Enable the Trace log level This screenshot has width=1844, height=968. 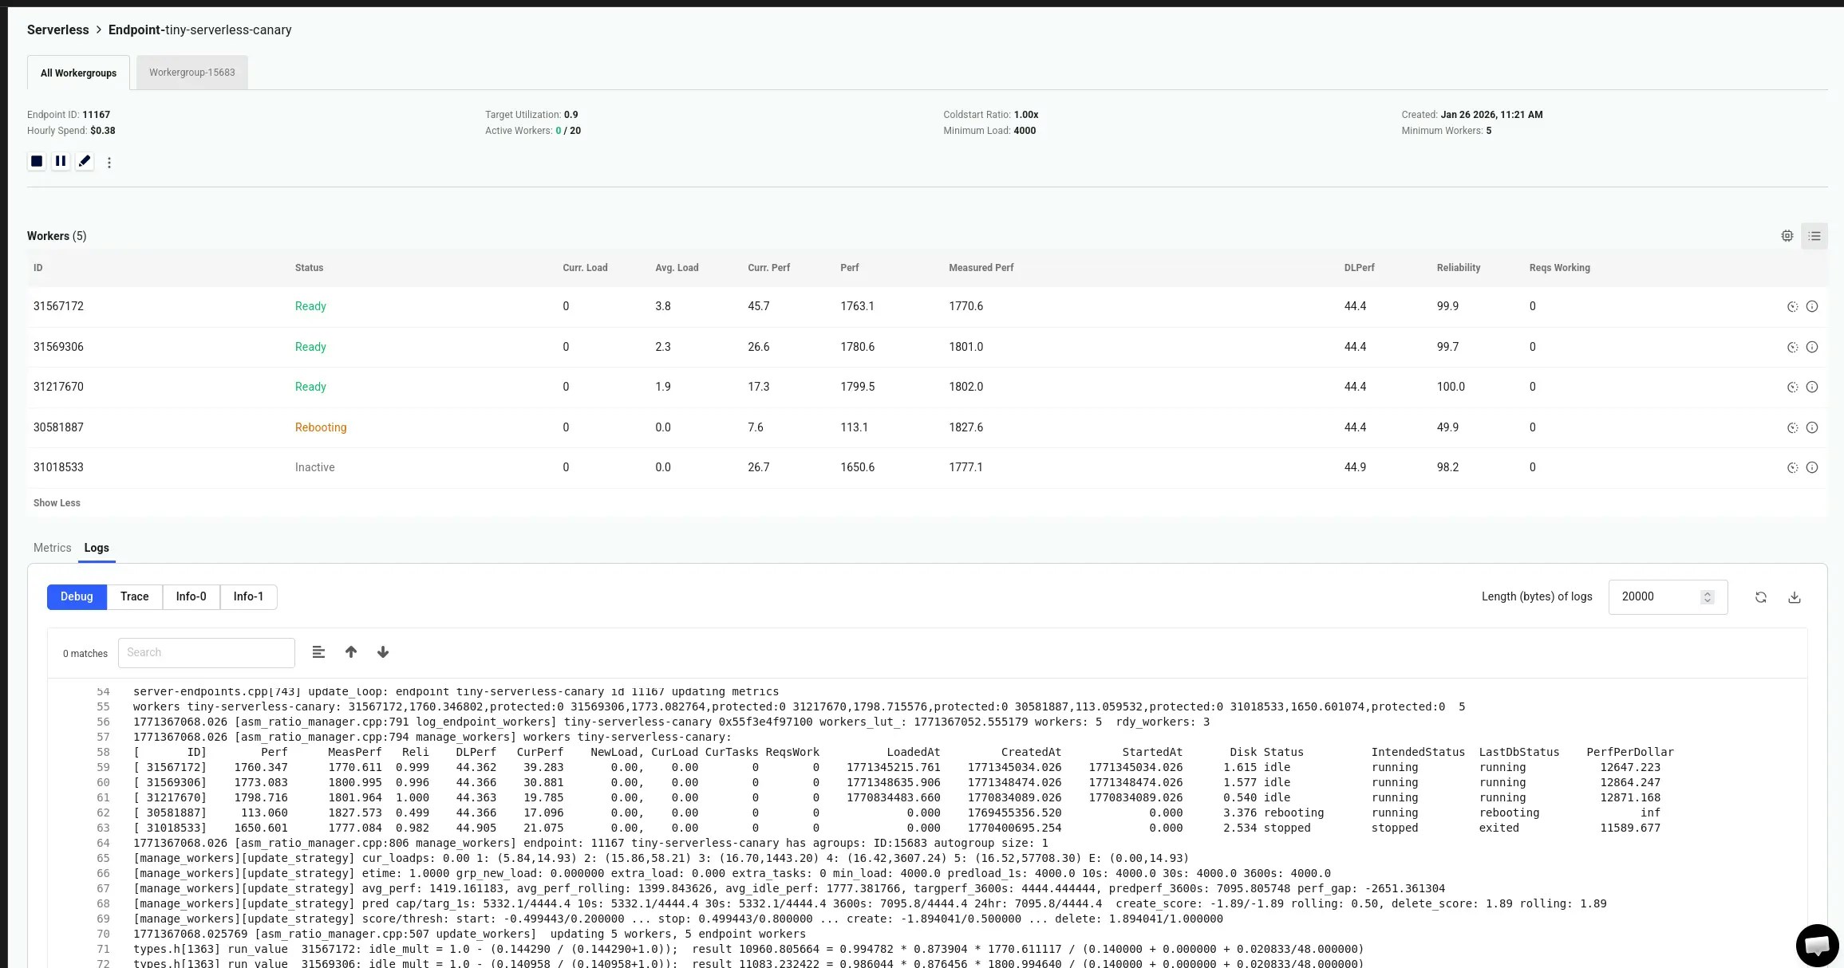134,596
